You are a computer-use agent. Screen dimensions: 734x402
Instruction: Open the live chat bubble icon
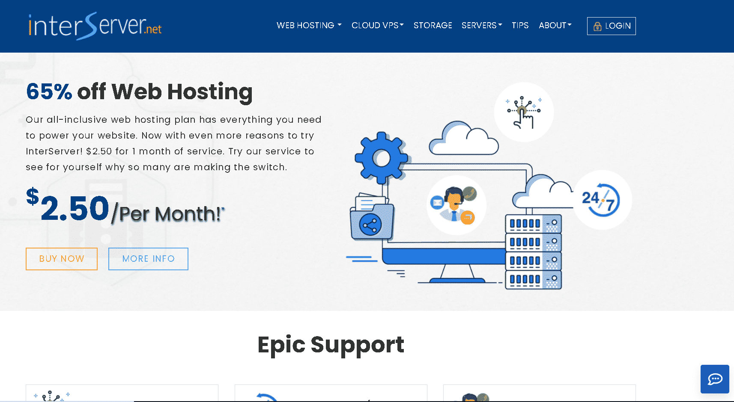click(715, 379)
